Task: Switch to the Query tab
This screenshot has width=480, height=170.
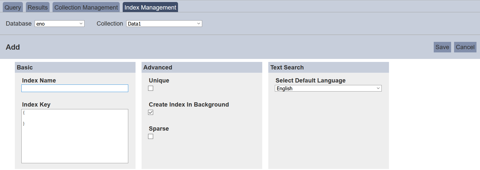Action: 13,7
